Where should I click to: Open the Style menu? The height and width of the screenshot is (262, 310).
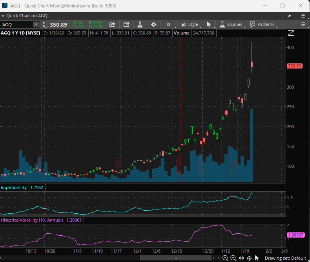point(190,24)
